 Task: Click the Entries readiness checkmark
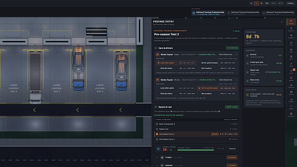(x=247, y=56)
